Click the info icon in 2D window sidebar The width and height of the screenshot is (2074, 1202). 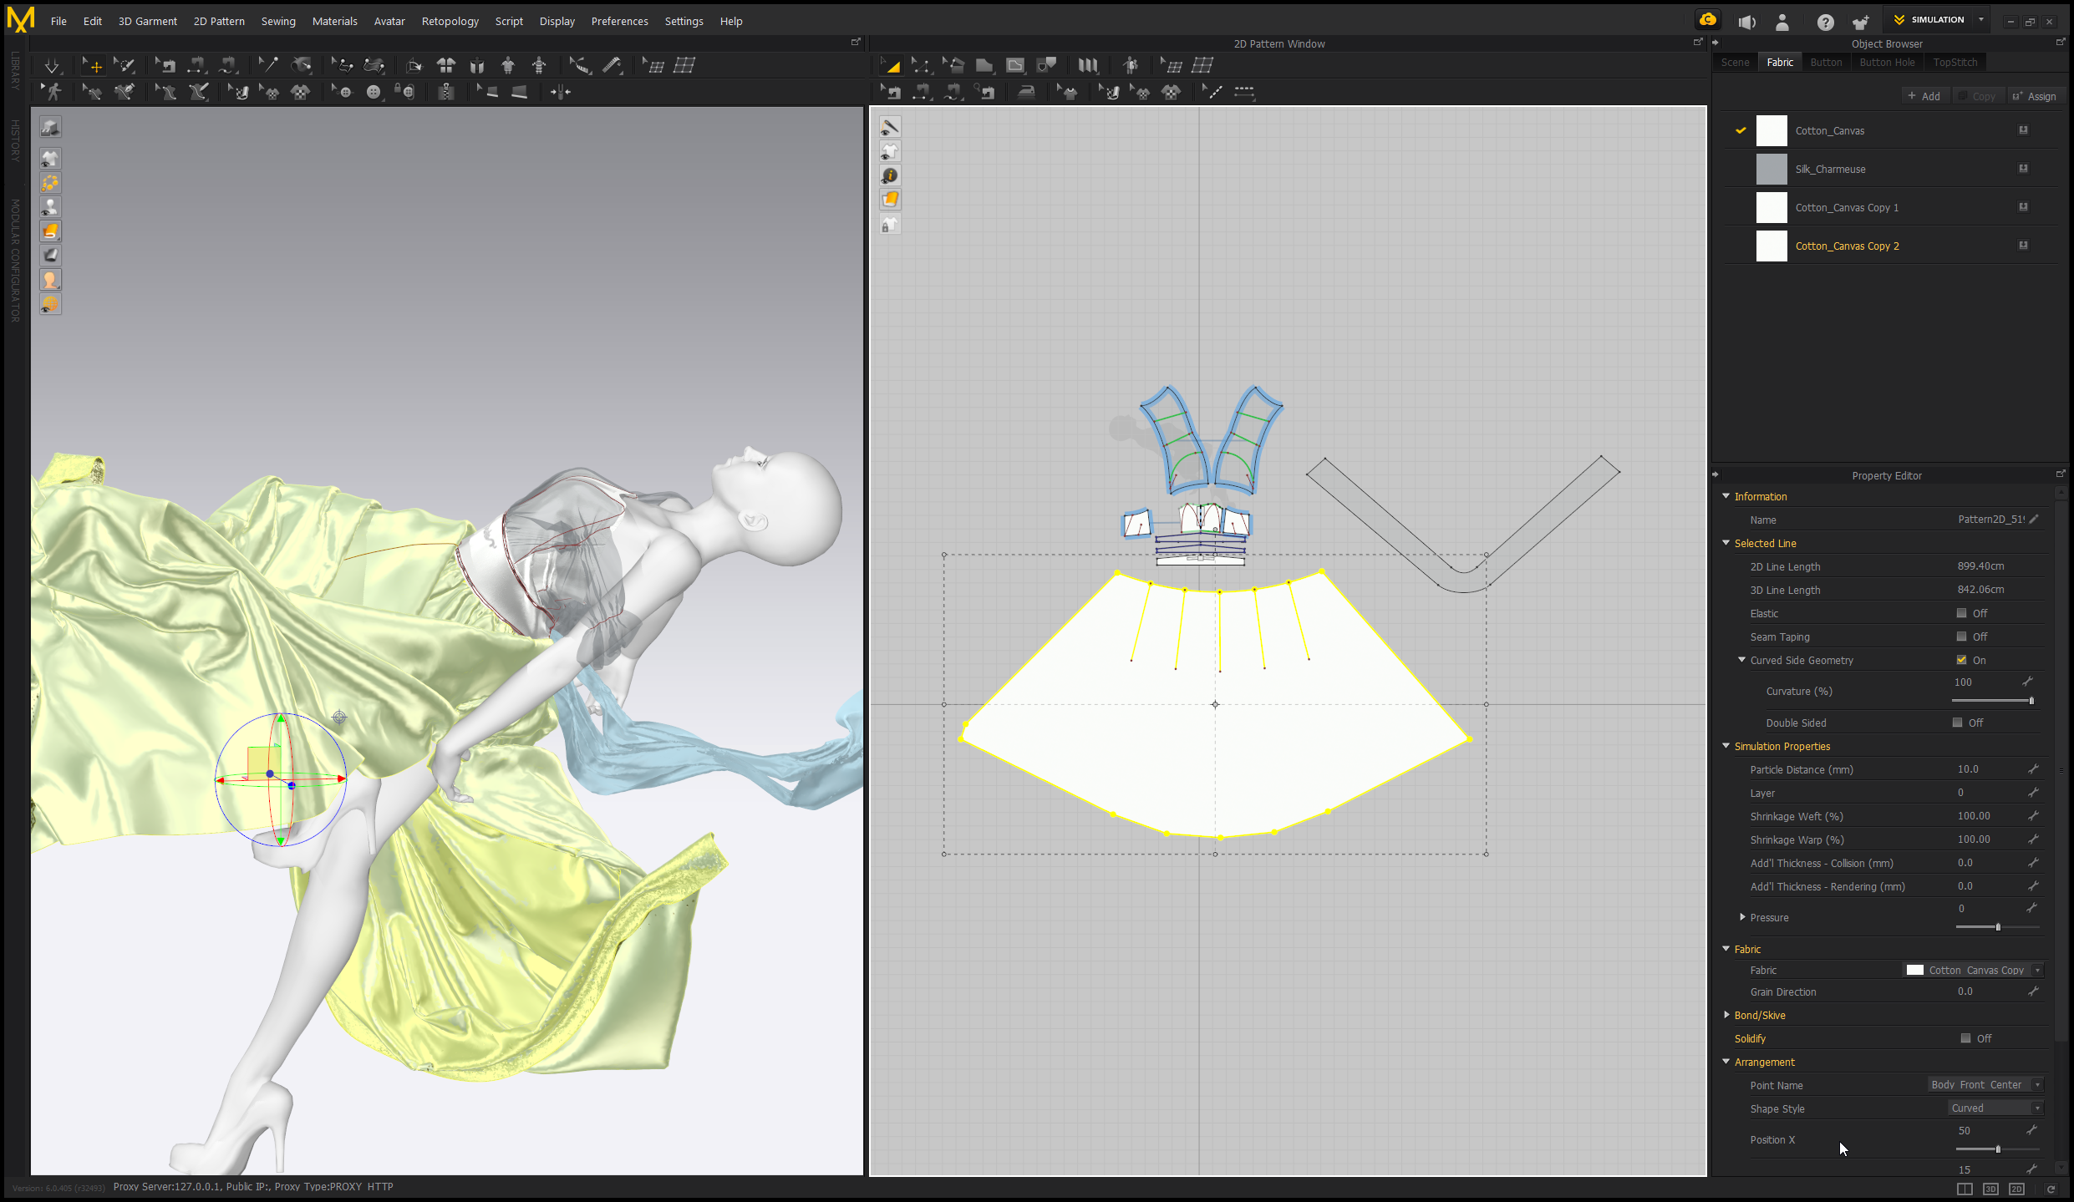[891, 175]
